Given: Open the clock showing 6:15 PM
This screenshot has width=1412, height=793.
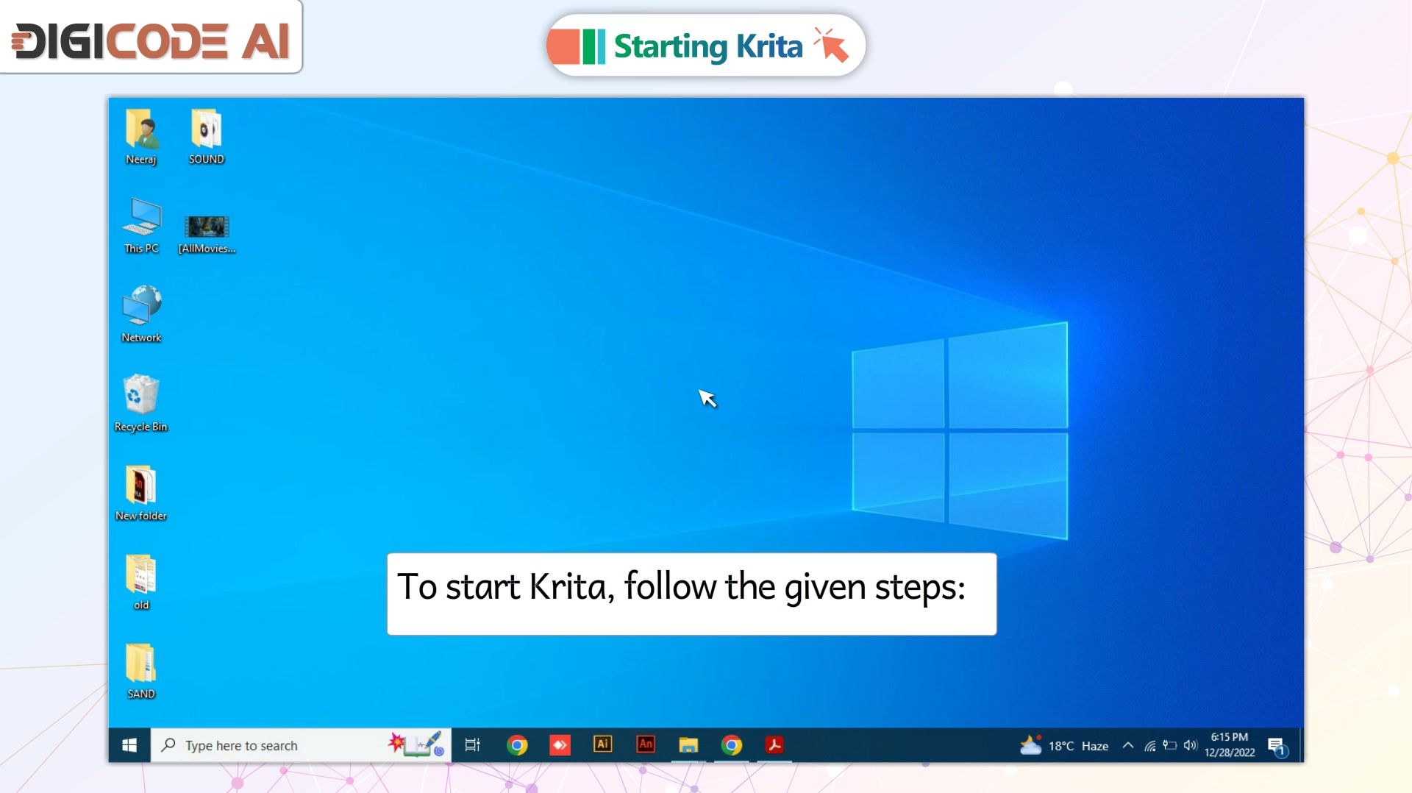Looking at the screenshot, I should [1230, 744].
